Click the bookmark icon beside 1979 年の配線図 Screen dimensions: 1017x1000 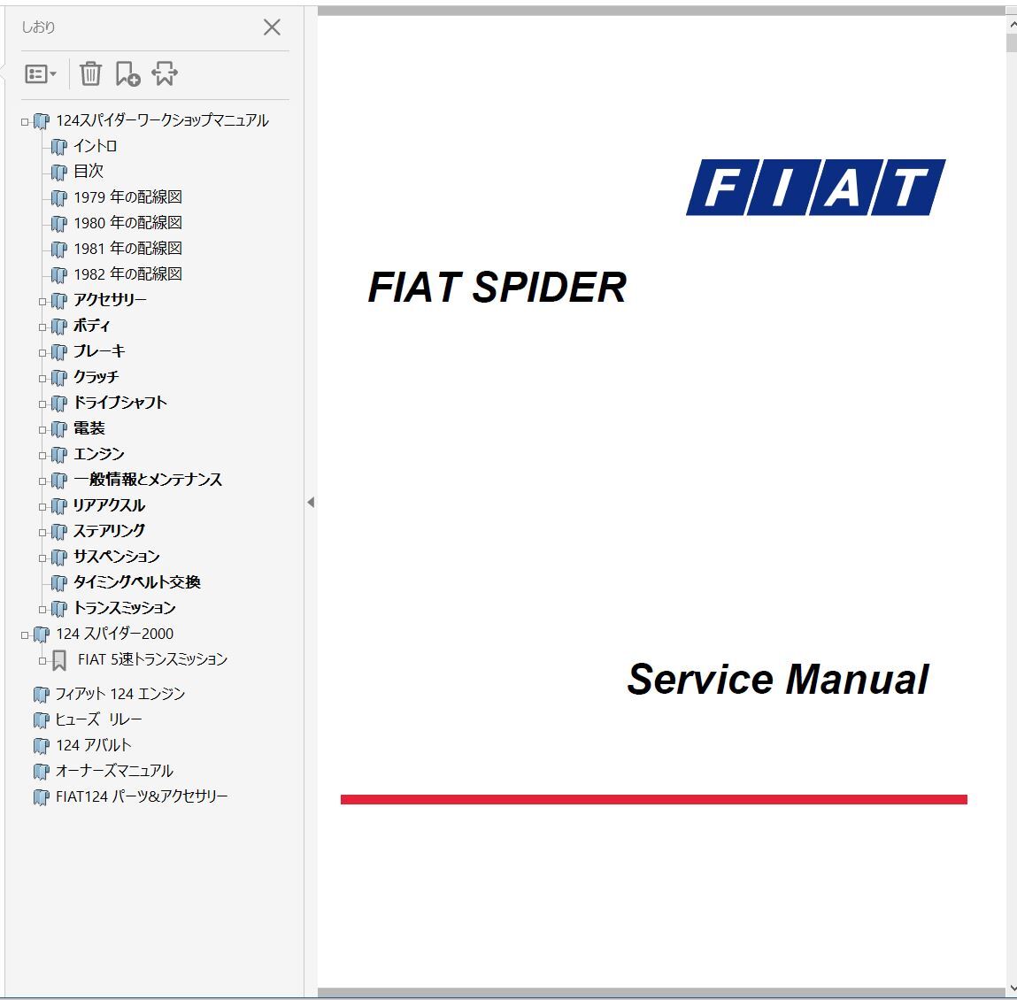(x=59, y=198)
